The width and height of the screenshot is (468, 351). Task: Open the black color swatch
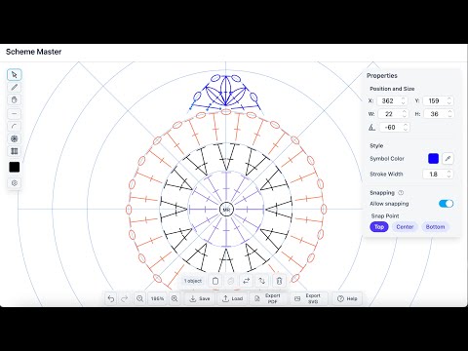tap(15, 167)
